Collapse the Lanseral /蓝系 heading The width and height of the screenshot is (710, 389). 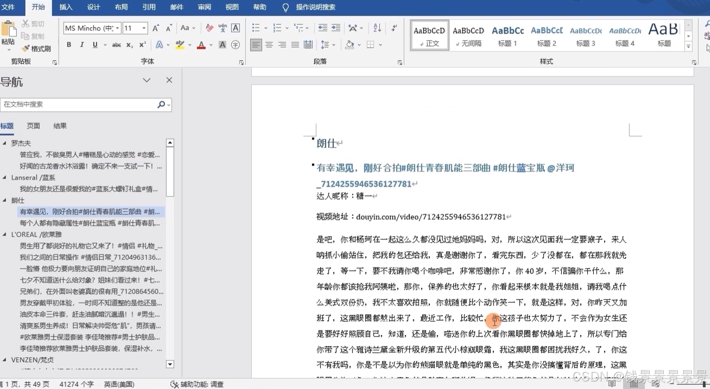(x=5, y=177)
